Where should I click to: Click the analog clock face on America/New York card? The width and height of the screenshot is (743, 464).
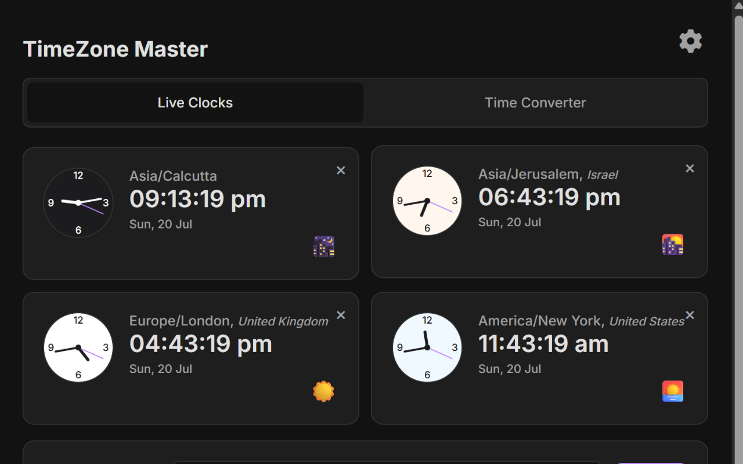coord(427,347)
